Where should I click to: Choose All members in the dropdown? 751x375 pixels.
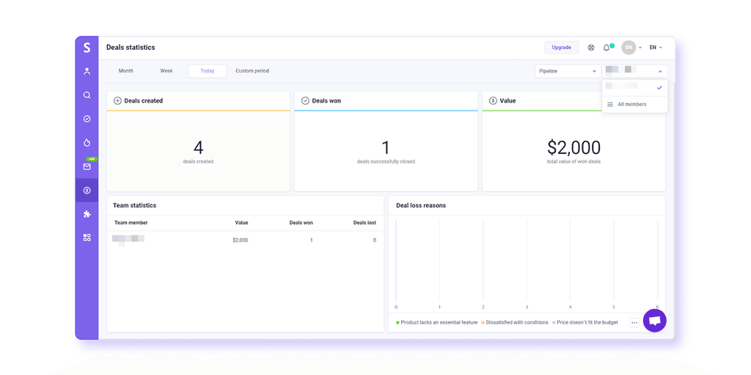[634, 104]
